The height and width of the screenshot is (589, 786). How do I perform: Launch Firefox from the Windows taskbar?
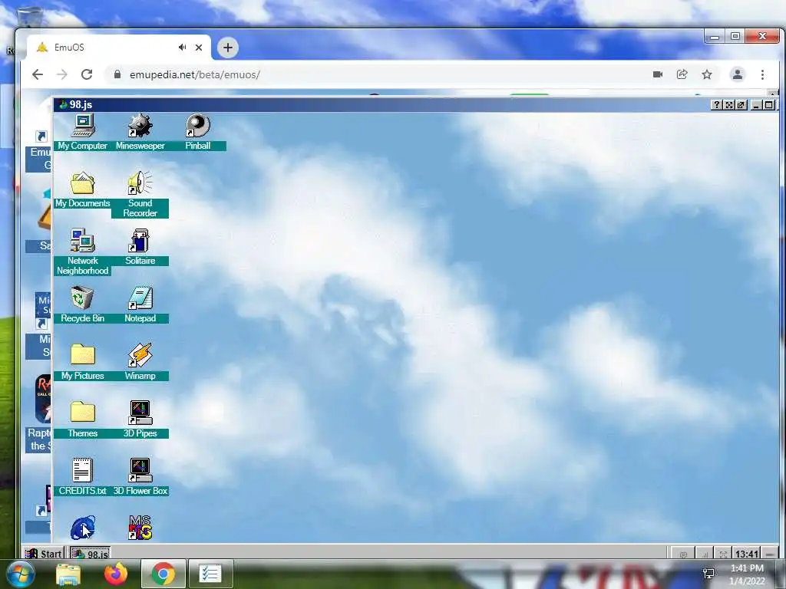(116, 574)
